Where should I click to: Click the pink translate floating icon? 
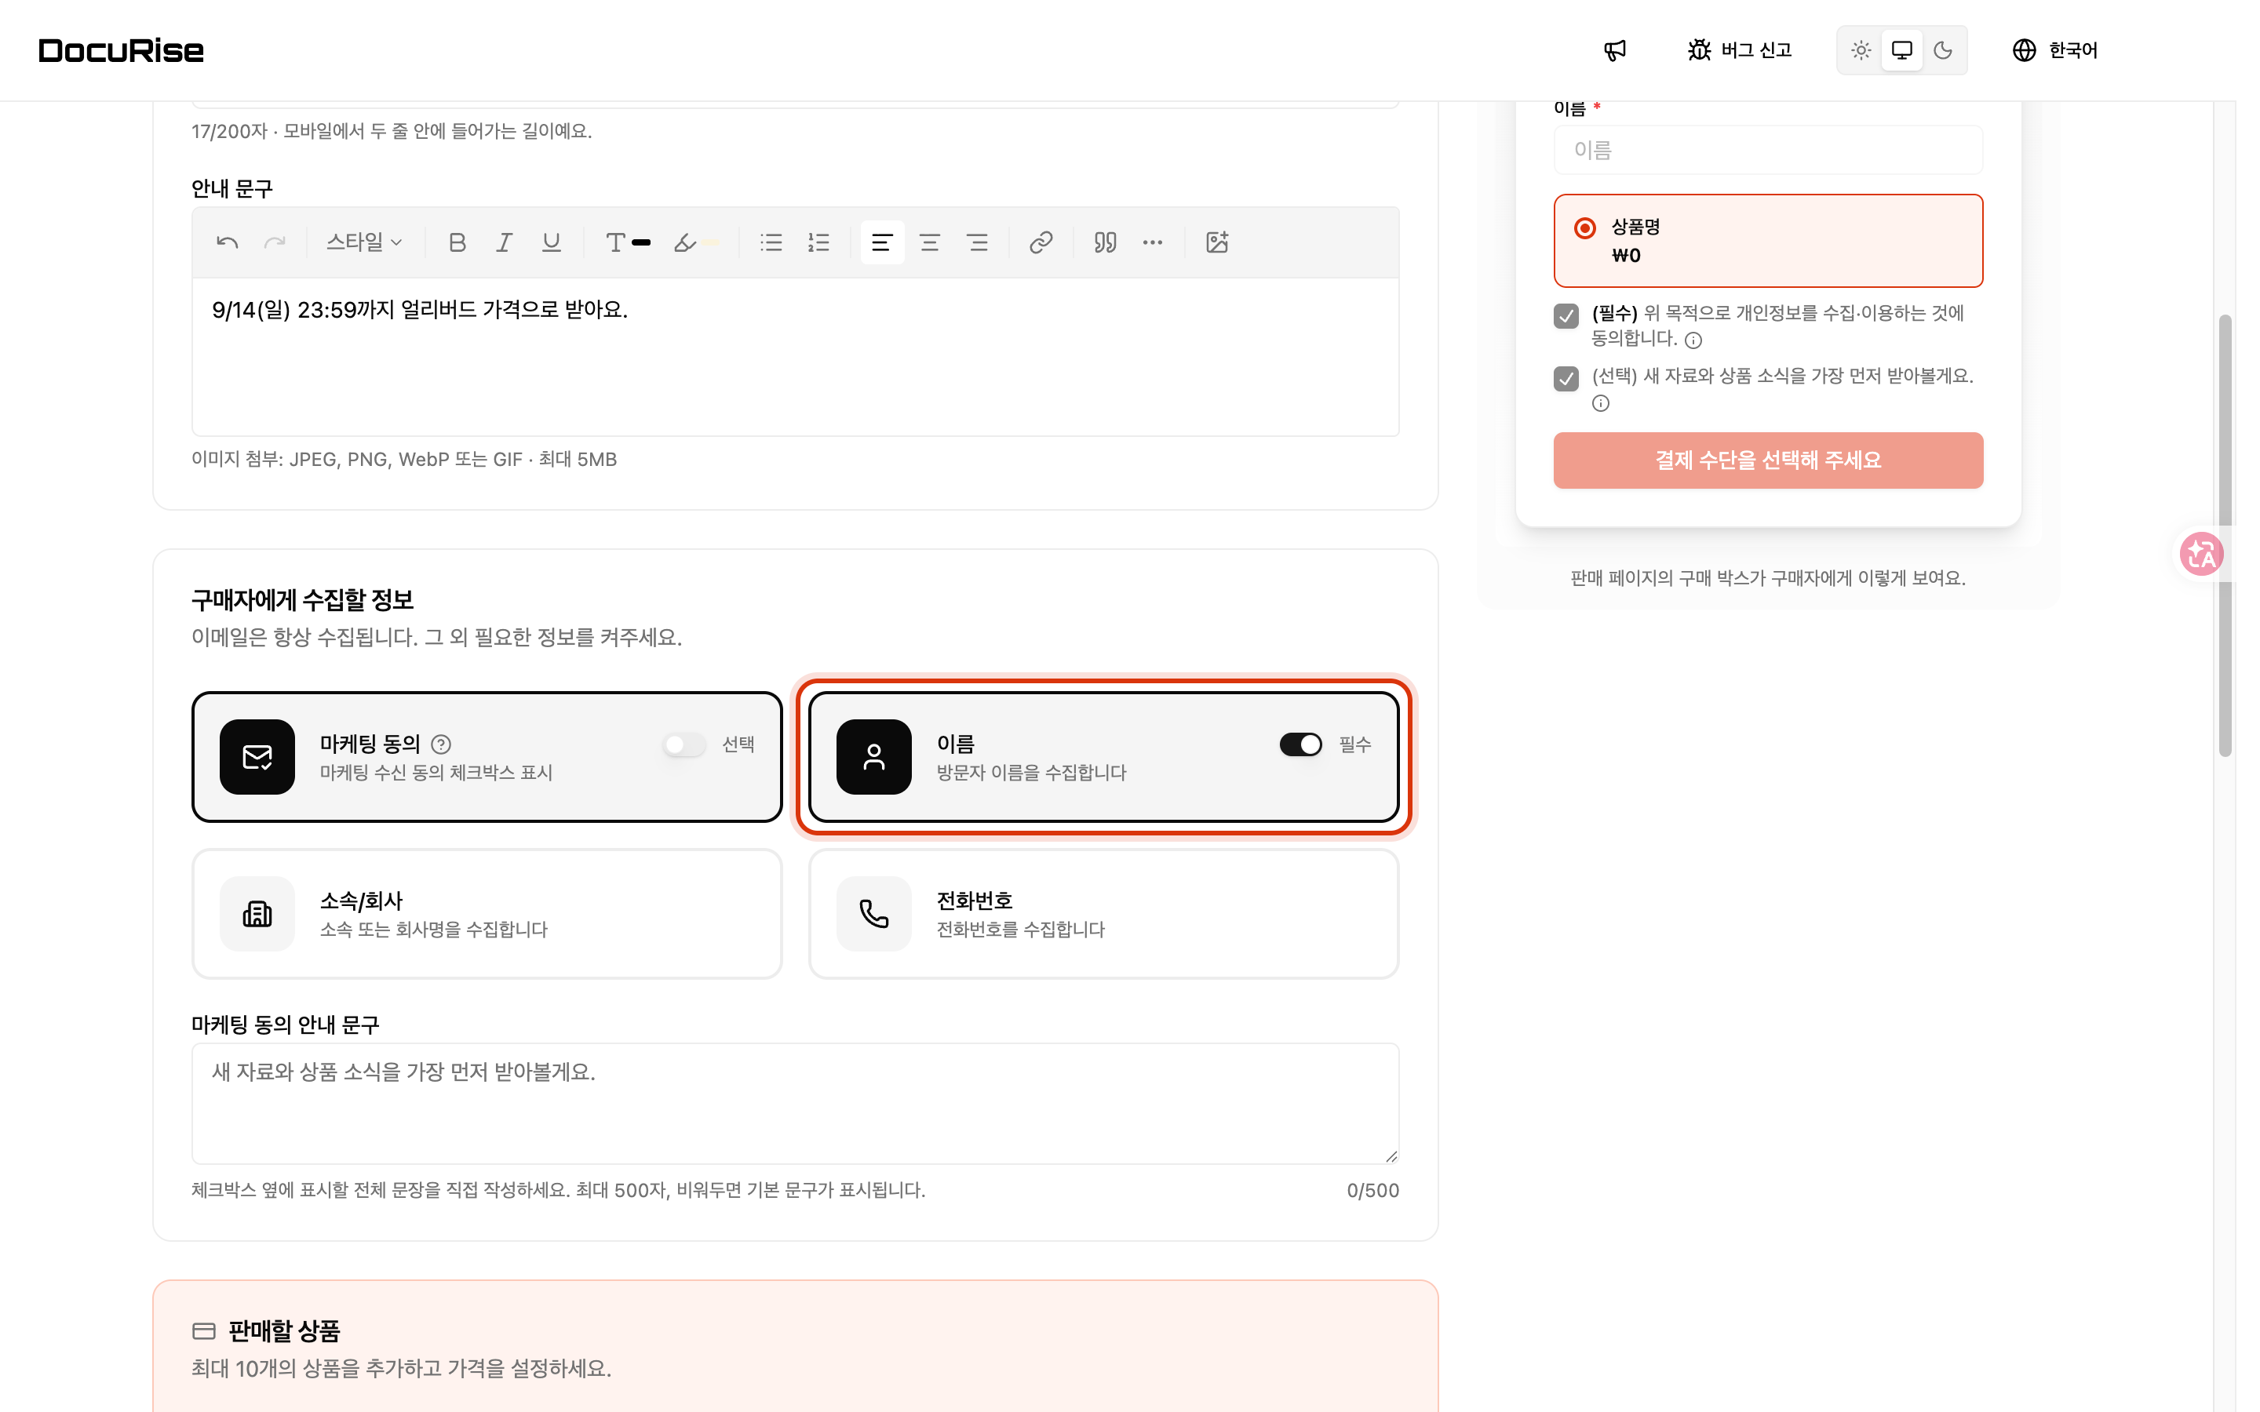2201,554
